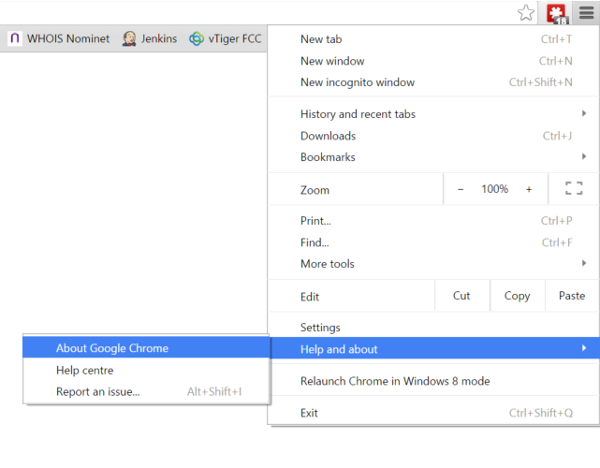The height and width of the screenshot is (468, 600).
Task: Select Relaunch Chrome in Windows 8 mode
Action: [433, 381]
